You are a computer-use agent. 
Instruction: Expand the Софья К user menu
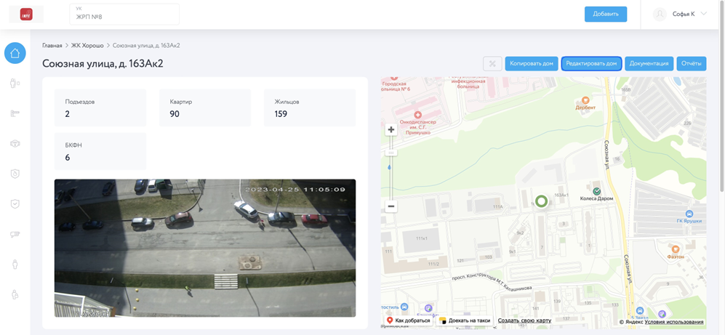pos(680,14)
